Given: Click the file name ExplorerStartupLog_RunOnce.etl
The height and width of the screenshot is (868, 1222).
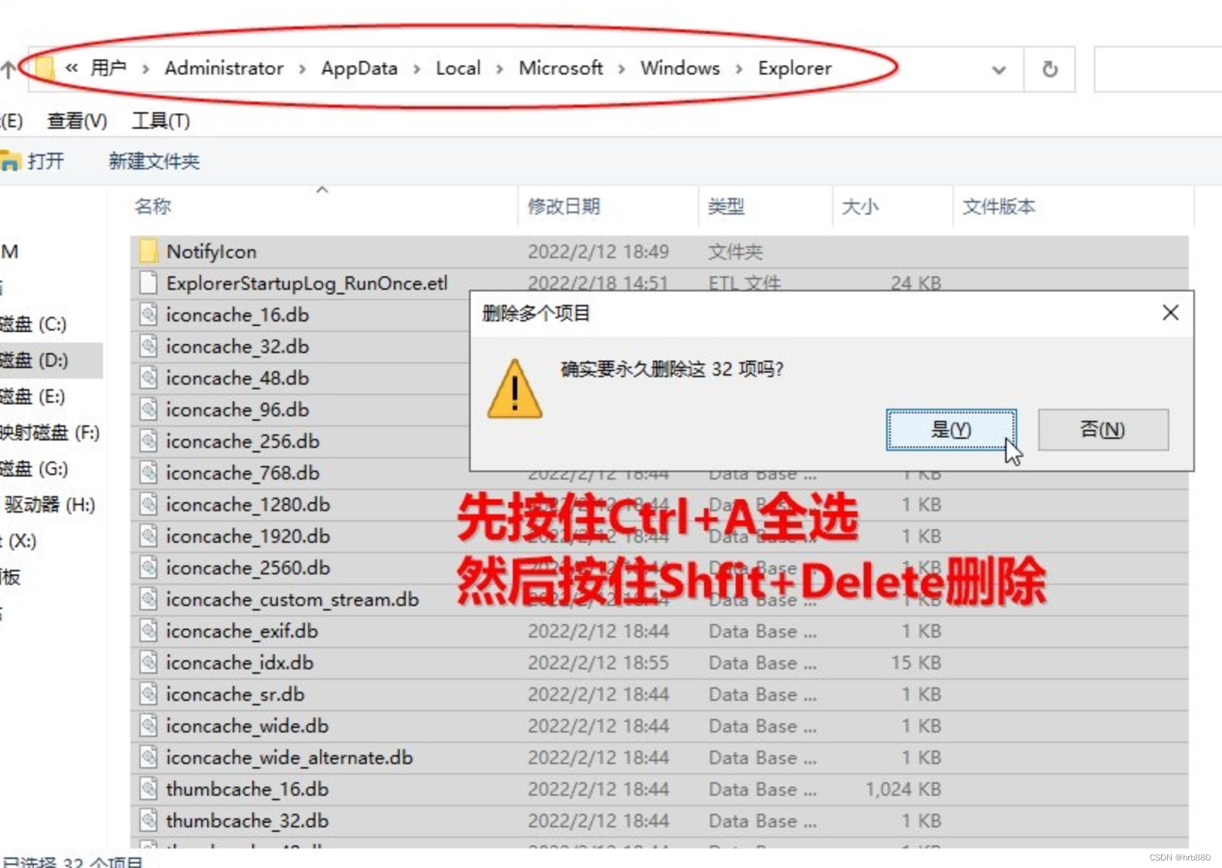Looking at the screenshot, I should click(x=306, y=283).
